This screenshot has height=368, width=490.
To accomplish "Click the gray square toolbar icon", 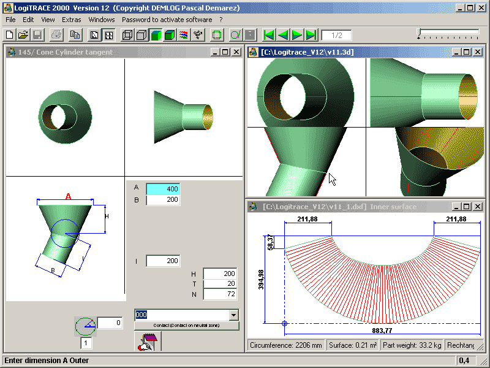I will [251, 35].
